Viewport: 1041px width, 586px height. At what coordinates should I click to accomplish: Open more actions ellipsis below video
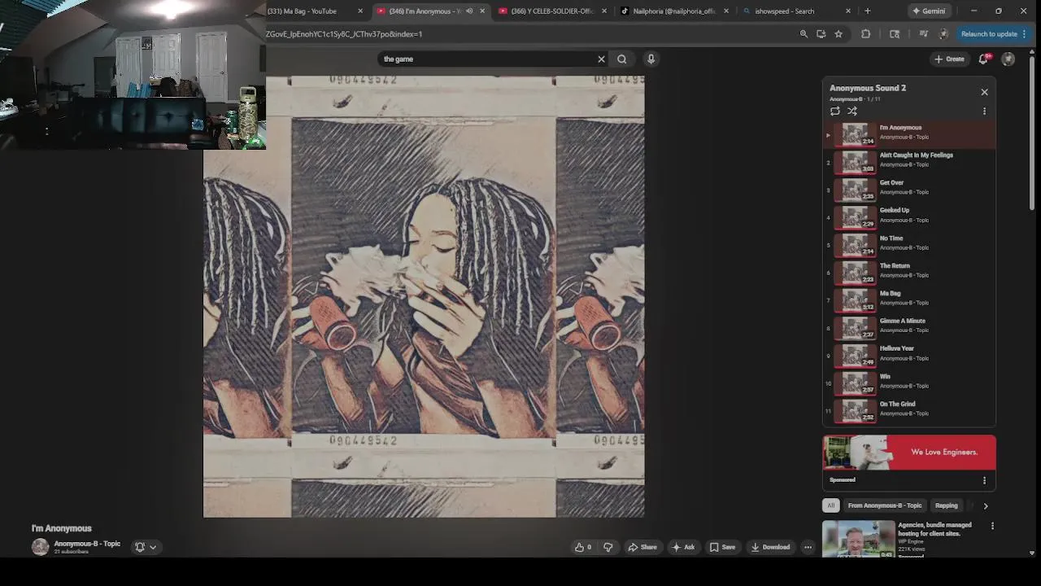pyautogui.click(x=808, y=547)
